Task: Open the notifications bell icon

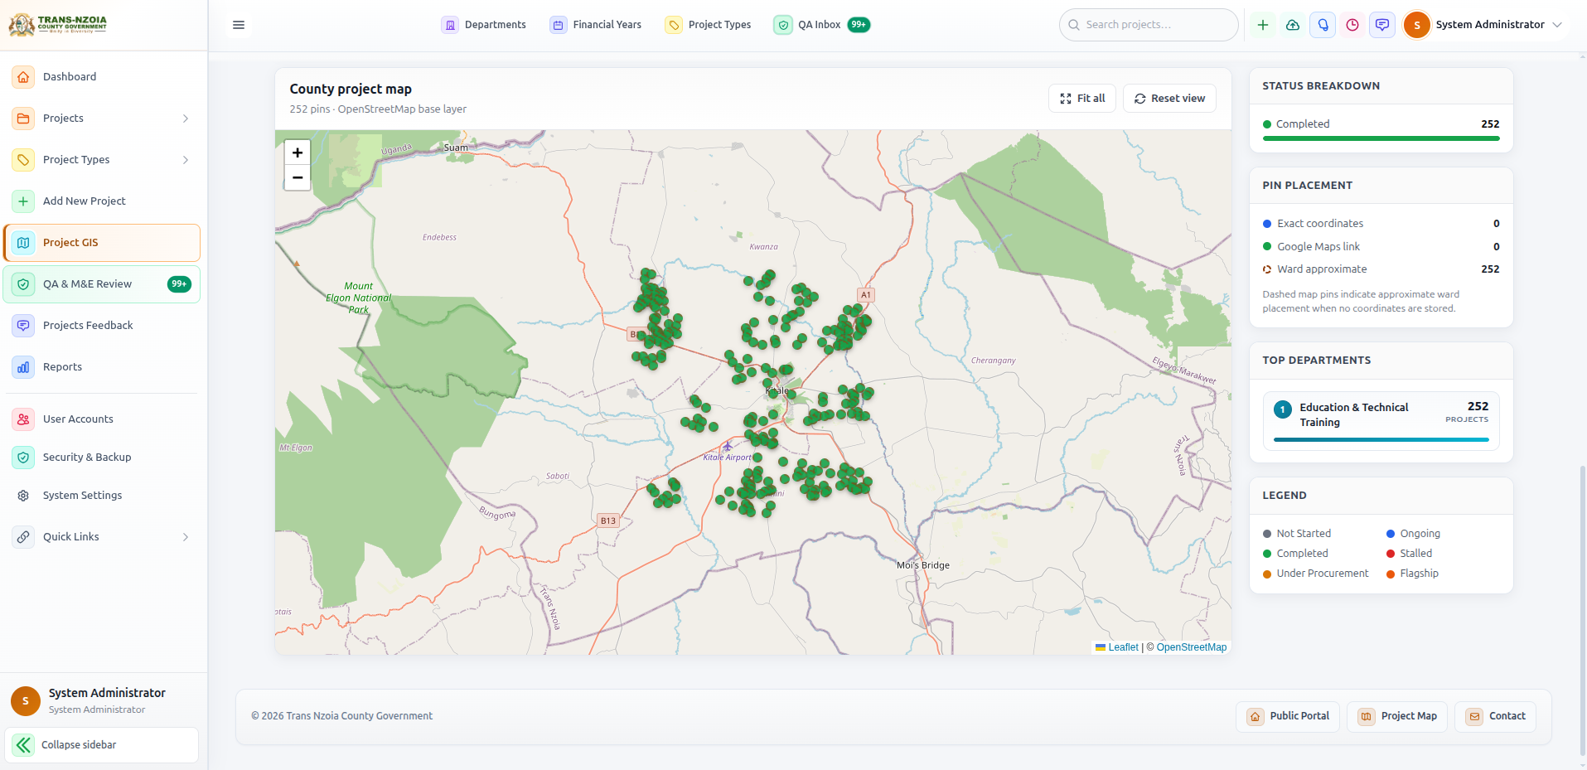Action: click(x=1323, y=25)
